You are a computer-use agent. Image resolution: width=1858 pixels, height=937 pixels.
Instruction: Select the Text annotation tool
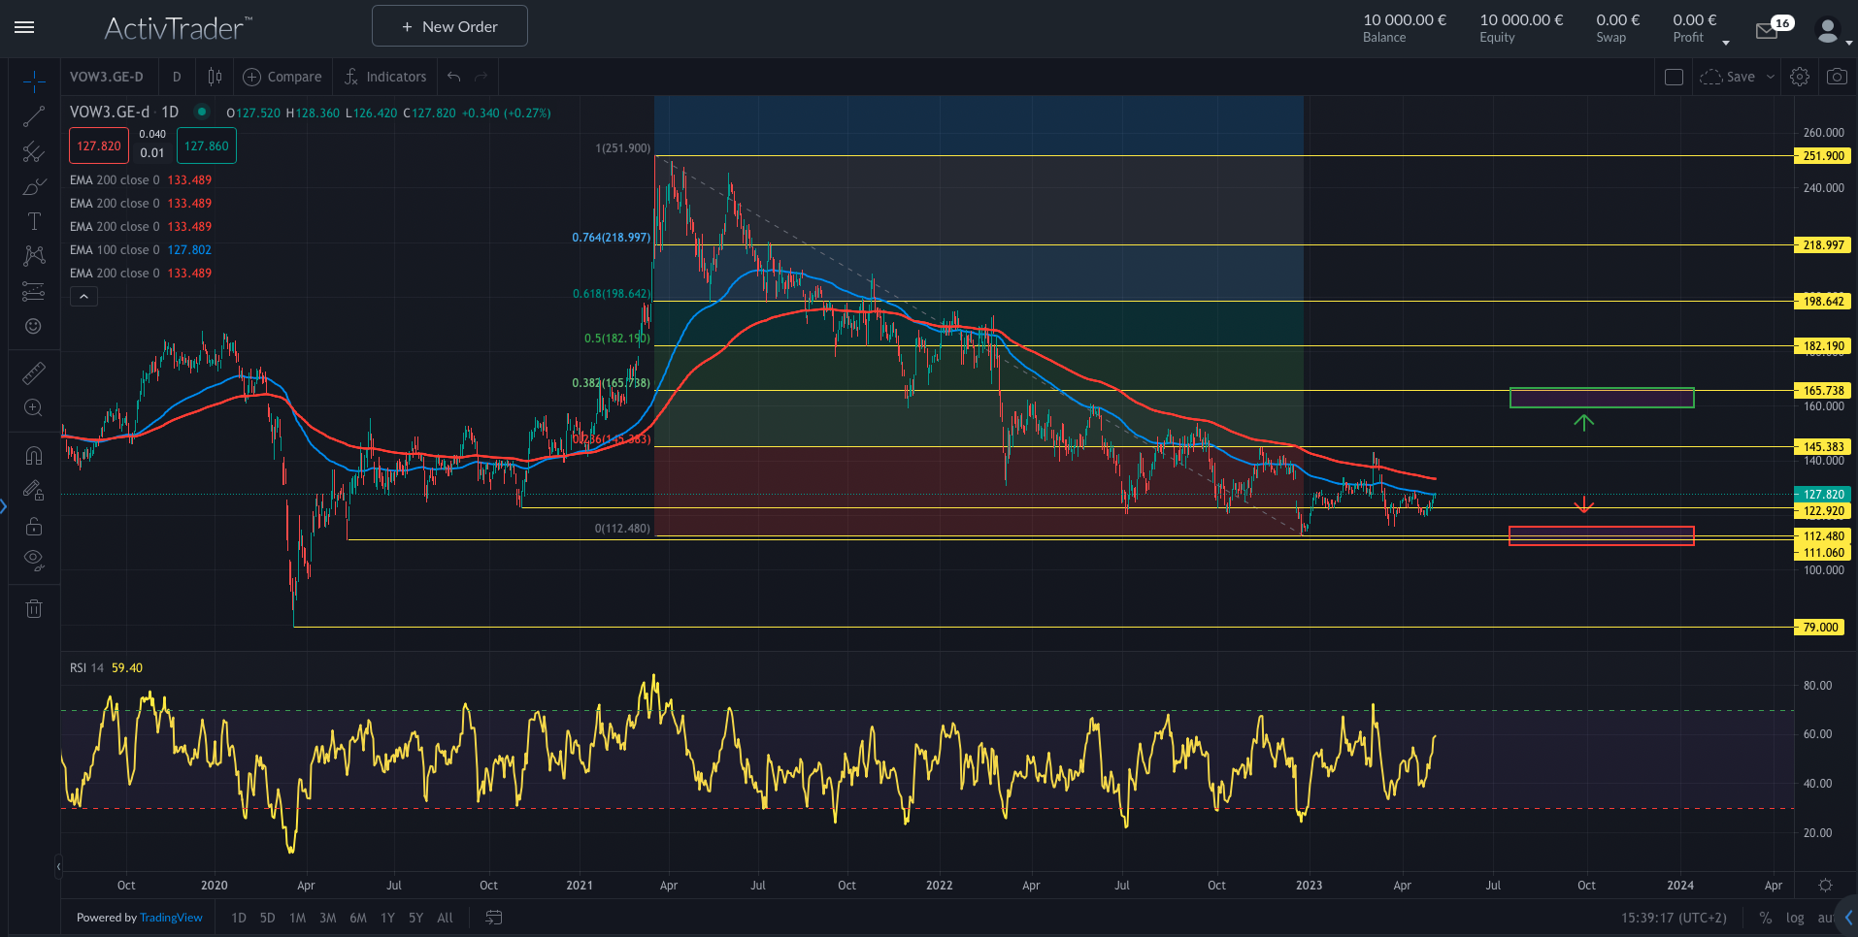(x=34, y=221)
